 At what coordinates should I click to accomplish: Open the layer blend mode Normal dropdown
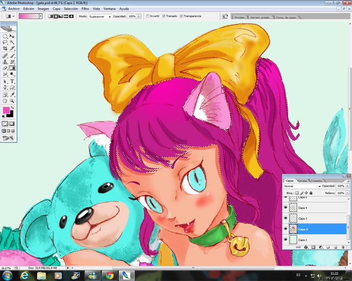pos(302,186)
